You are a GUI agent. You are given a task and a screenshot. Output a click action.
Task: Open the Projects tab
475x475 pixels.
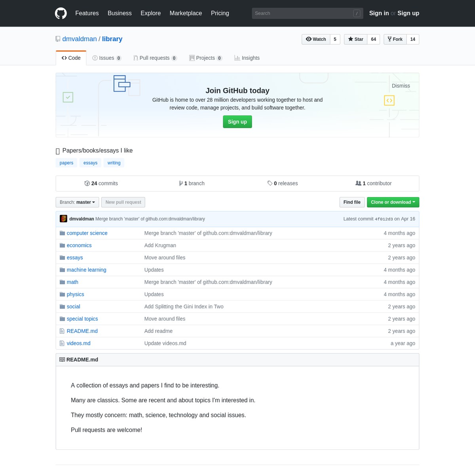pyautogui.click(x=206, y=58)
